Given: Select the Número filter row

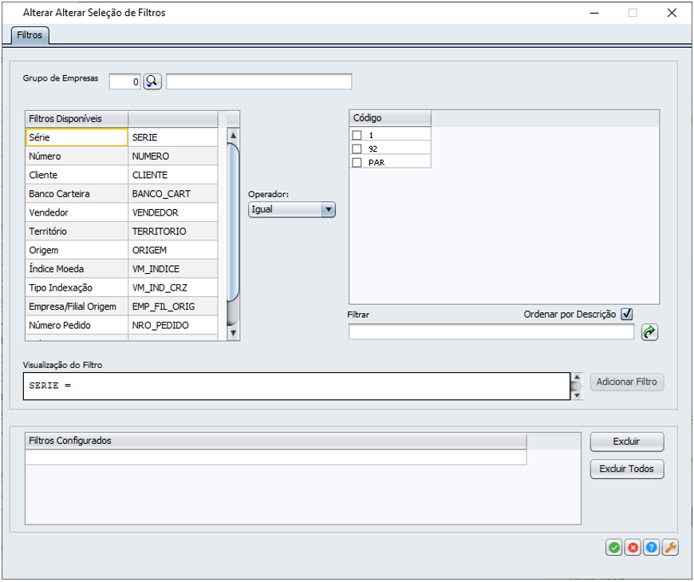Looking at the screenshot, I should click(121, 156).
